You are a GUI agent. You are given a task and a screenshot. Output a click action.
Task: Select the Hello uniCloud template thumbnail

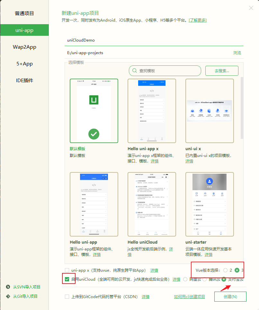152,204
